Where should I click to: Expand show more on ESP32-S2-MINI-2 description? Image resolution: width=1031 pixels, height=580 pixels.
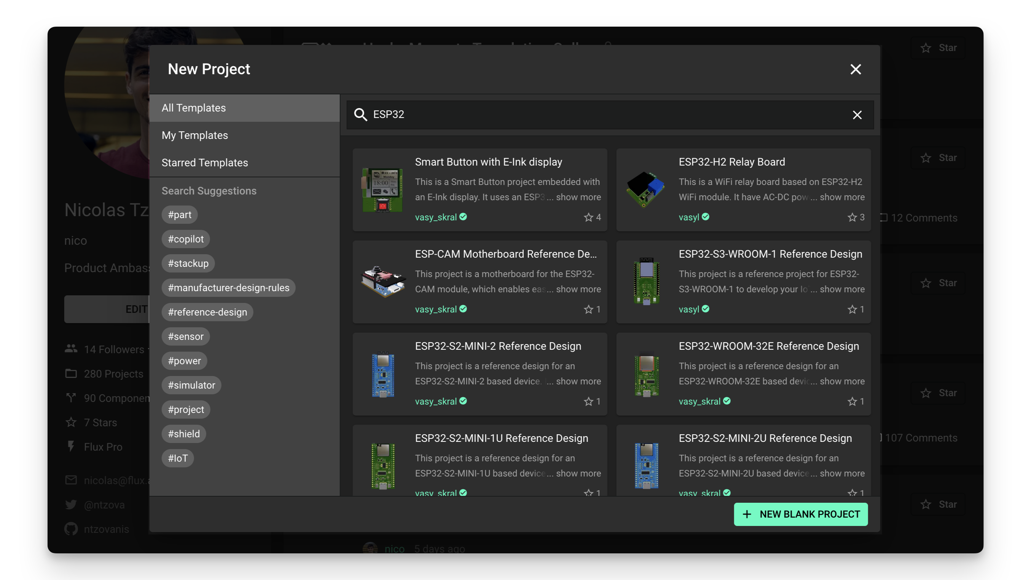[578, 381]
